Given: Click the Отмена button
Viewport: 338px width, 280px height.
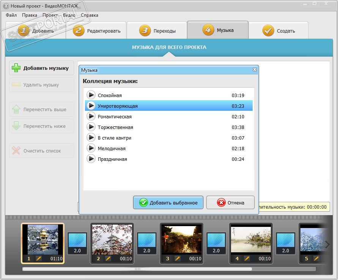Looking at the screenshot, I should pos(230,202).
